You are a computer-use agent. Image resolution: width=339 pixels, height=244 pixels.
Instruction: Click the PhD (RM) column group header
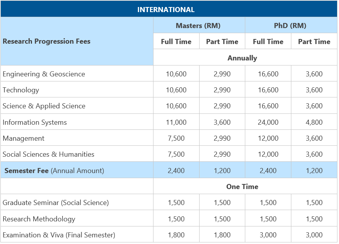coord(290,26)
